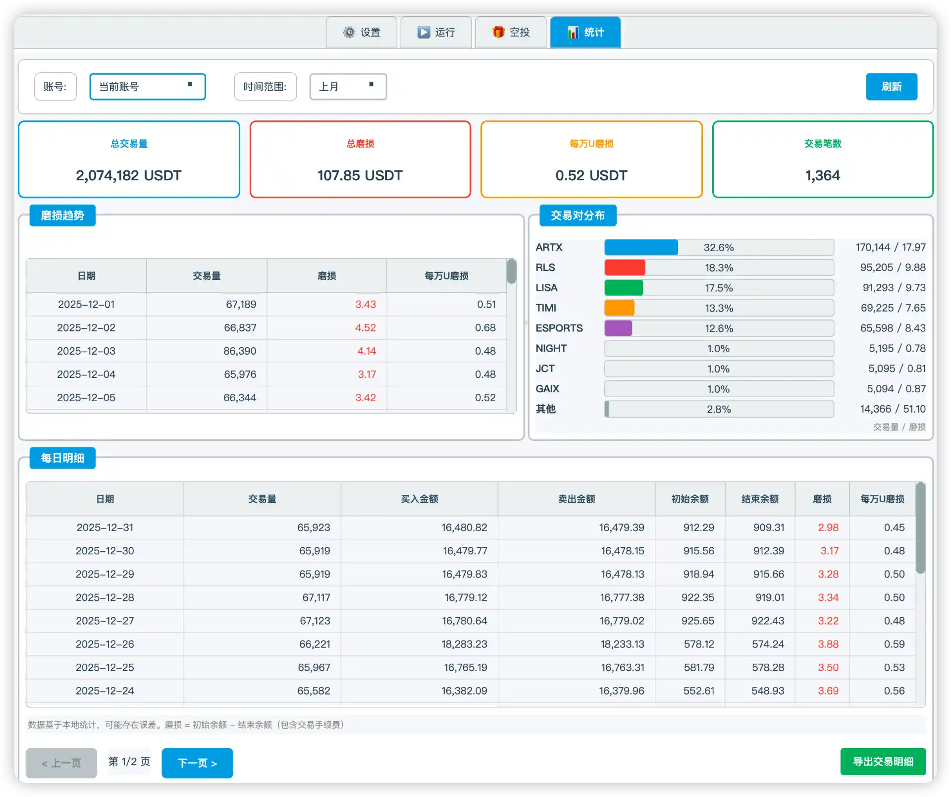Select the 总磨损 summary card

coord(360,159)
